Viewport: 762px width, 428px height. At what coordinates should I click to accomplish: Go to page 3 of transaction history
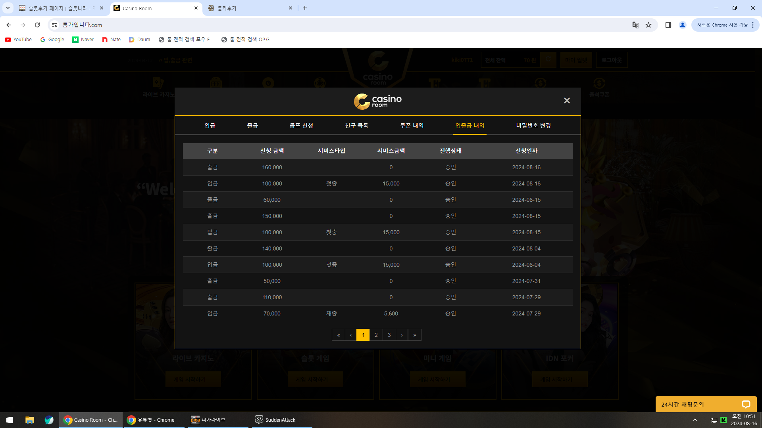pyautogui.click(x=389, y=335)
